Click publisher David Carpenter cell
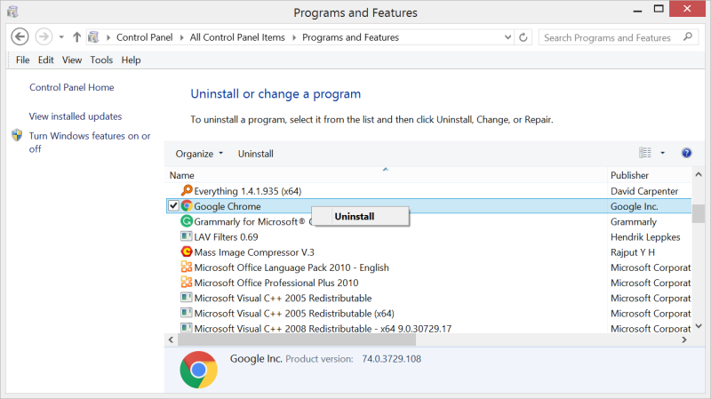This screenshot has width=711, height=399. point(643,191)
